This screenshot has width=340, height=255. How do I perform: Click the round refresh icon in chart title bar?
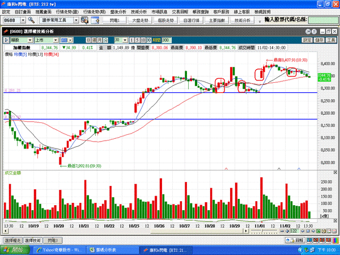308,32
